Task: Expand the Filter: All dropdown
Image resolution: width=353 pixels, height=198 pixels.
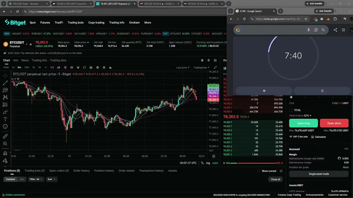Action: 36,179
